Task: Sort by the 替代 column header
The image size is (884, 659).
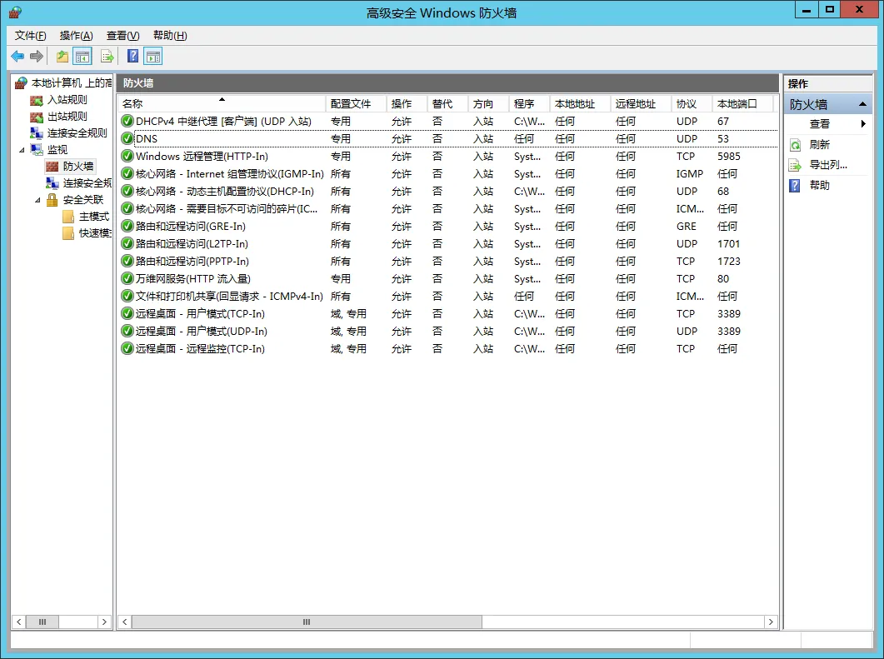Action: 447,104
